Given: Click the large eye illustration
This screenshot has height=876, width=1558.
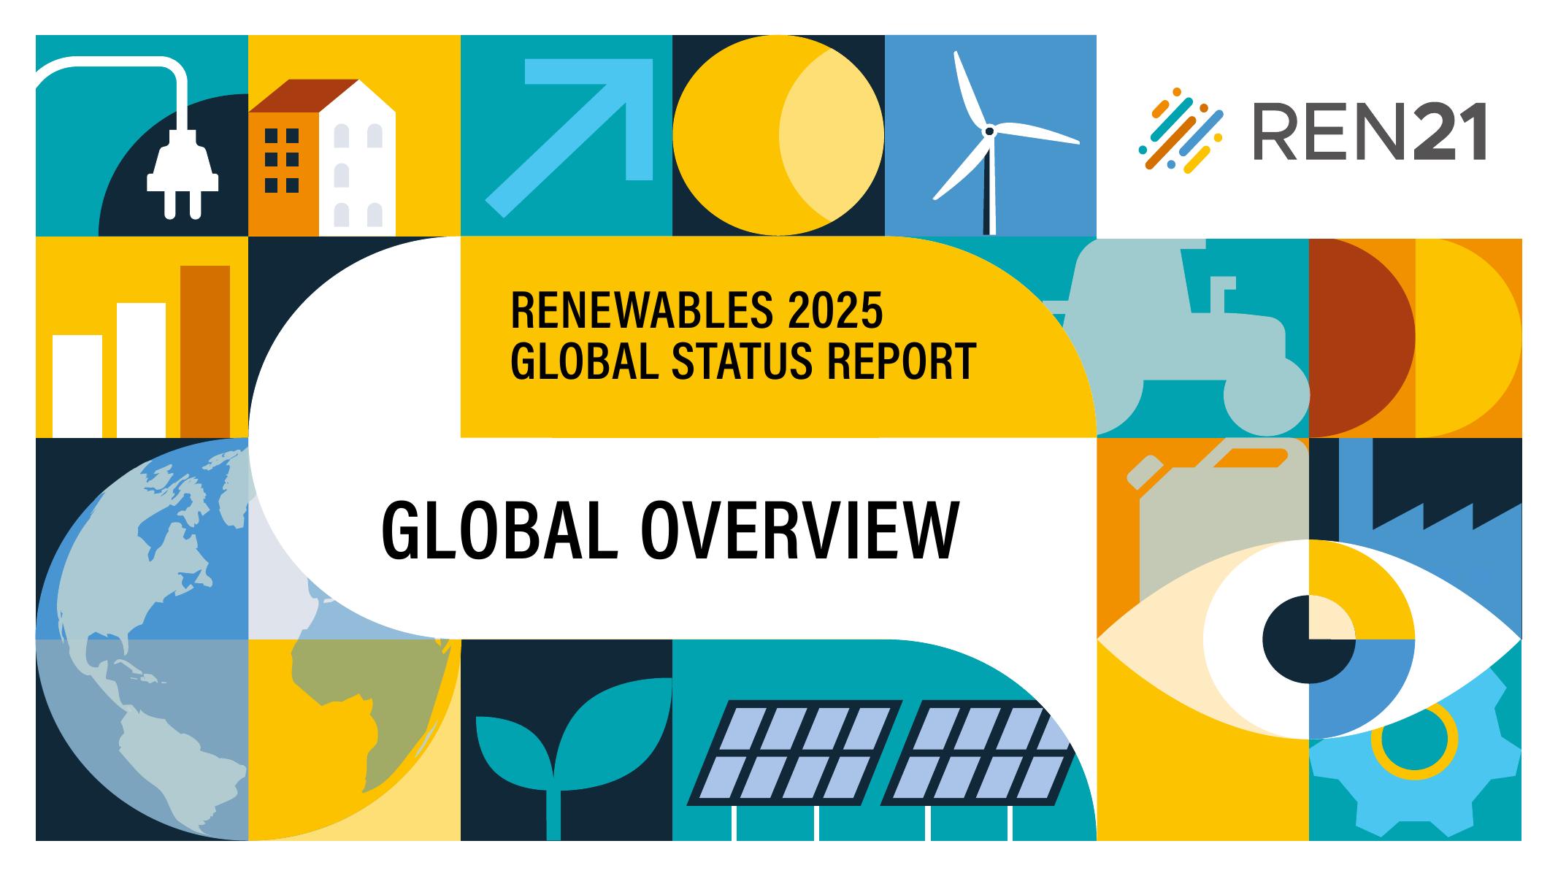Looking at the screenshot, I should 1308,639.
